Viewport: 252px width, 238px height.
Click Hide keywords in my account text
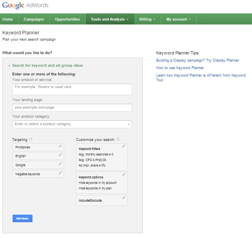[98, 183]
